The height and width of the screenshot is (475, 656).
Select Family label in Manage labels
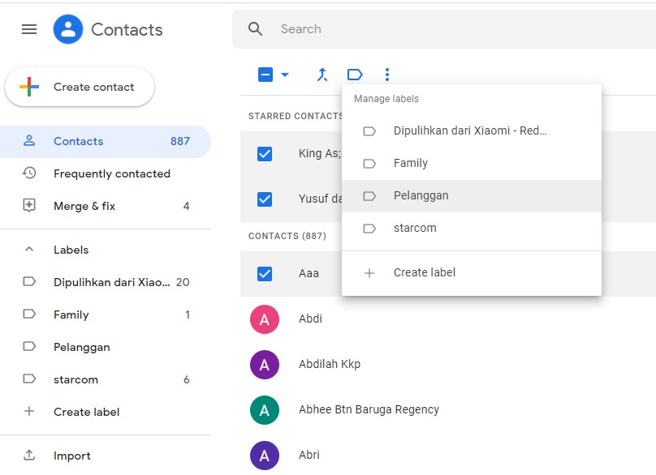coord(410,163)
